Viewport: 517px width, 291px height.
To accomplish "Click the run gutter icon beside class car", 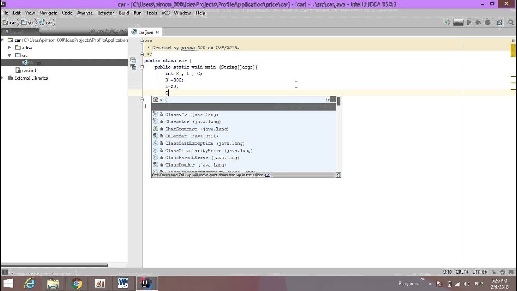I will pyautogui.click(x=133, y=61).
